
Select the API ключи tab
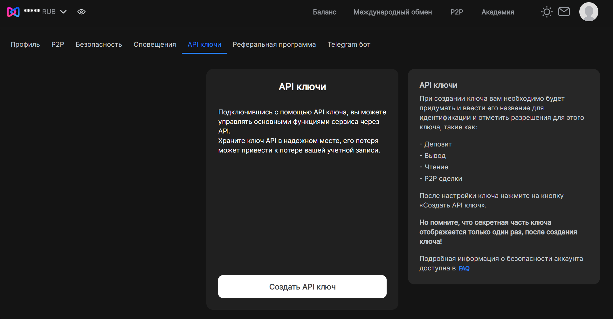click(x=204, y=44)
